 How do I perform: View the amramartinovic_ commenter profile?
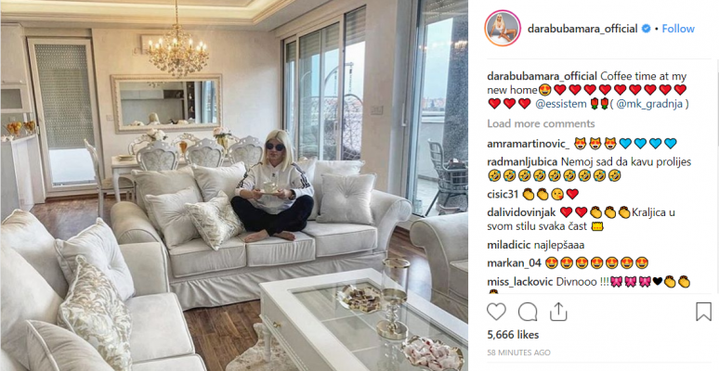[529, 144]
